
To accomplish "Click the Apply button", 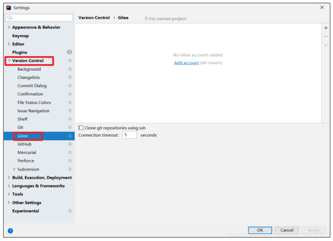I will pyautogui.click(x=313, y=230).
